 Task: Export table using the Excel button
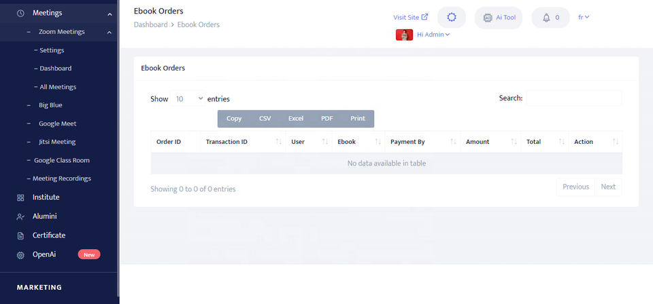click(x=296, y=119)
